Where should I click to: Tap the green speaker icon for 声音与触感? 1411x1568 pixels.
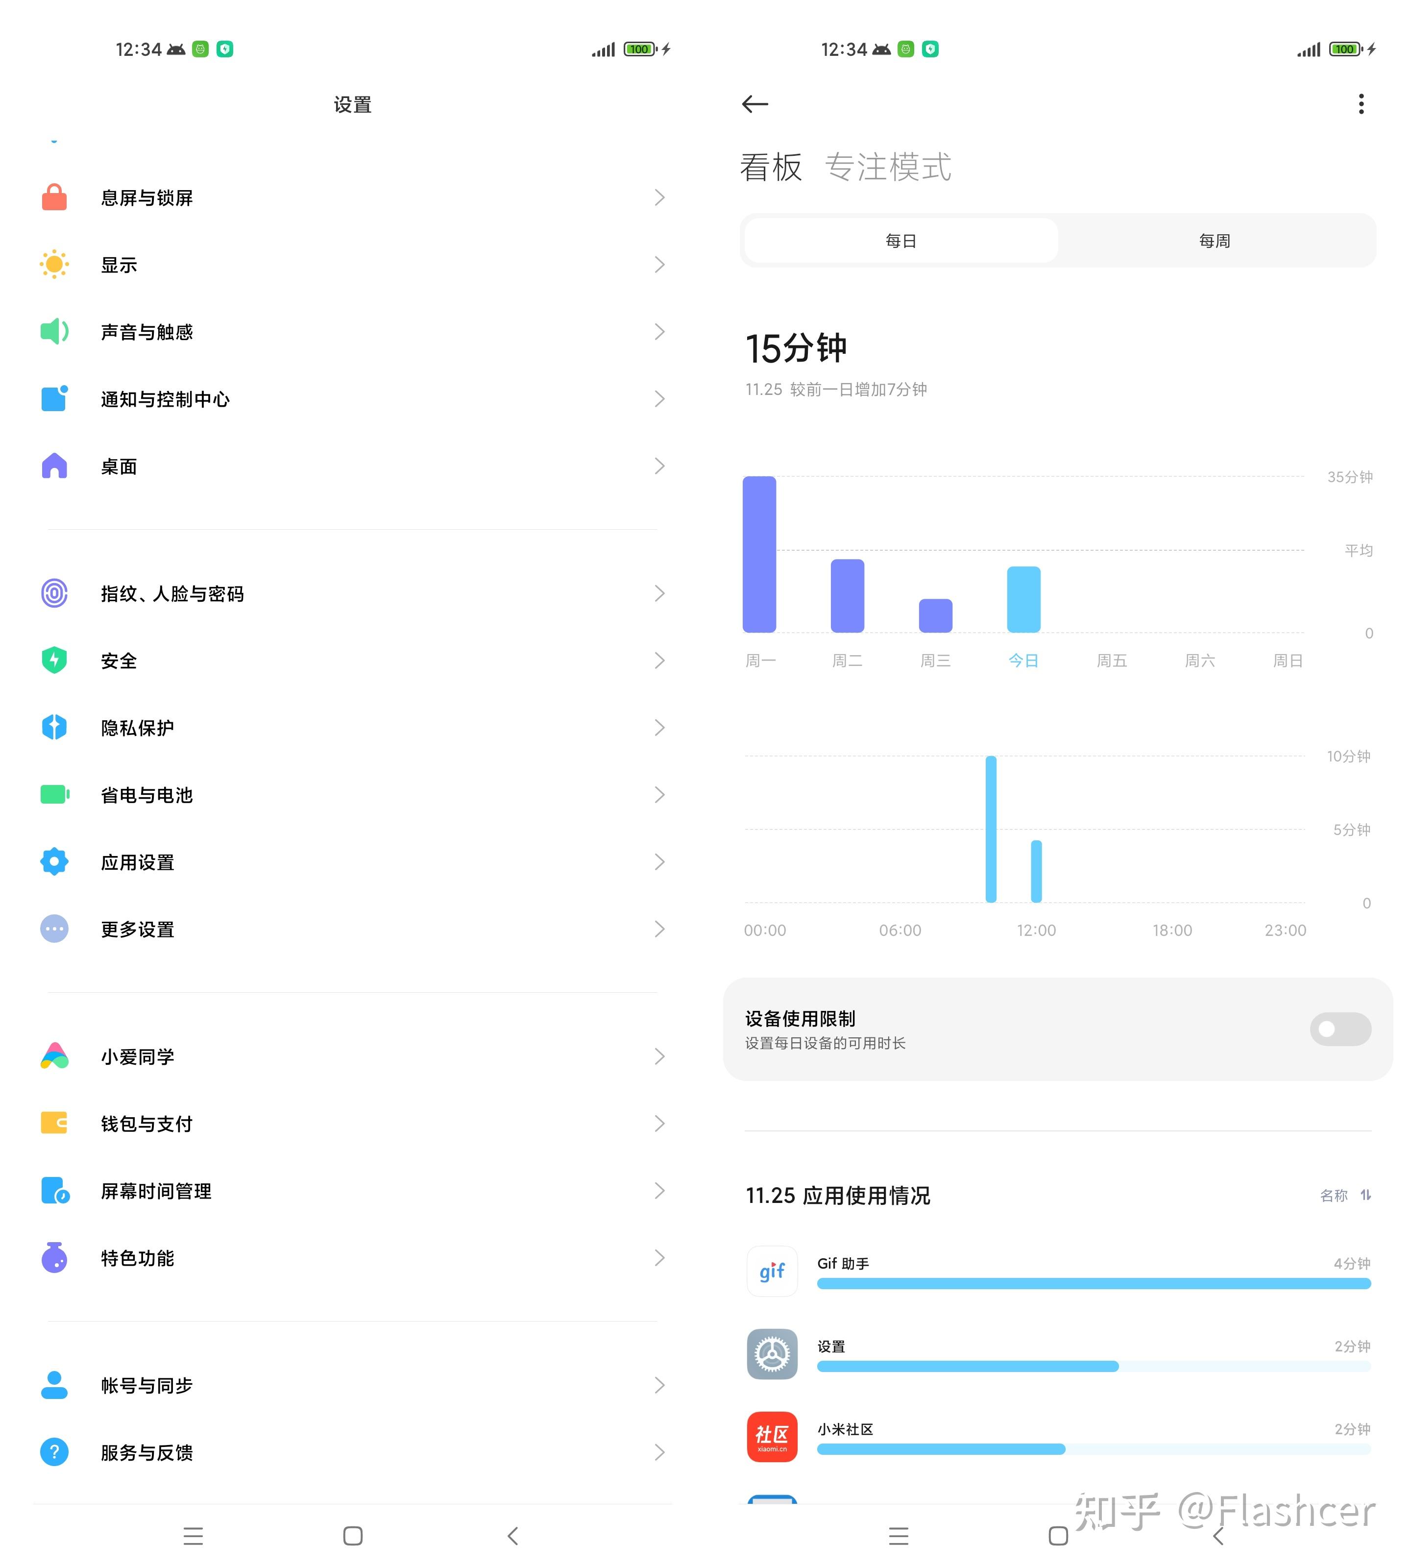(x=53, y=332)
